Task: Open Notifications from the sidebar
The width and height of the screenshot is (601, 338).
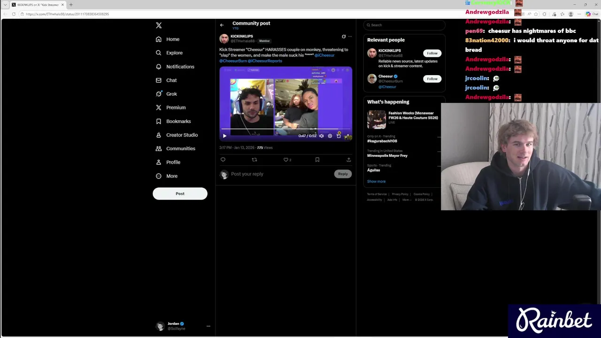Action: [175, 67]
